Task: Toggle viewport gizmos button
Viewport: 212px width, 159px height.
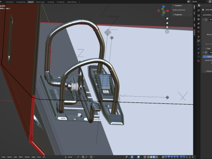Action: (x=132, y=157)
